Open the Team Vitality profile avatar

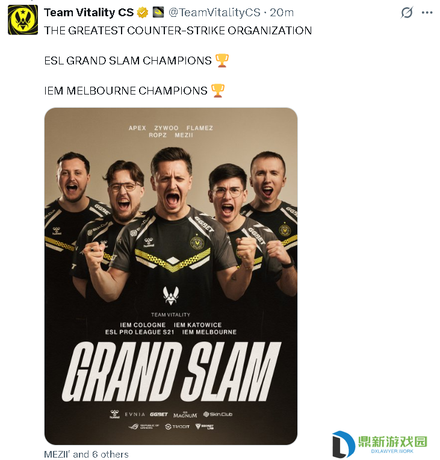coord(23,20)
